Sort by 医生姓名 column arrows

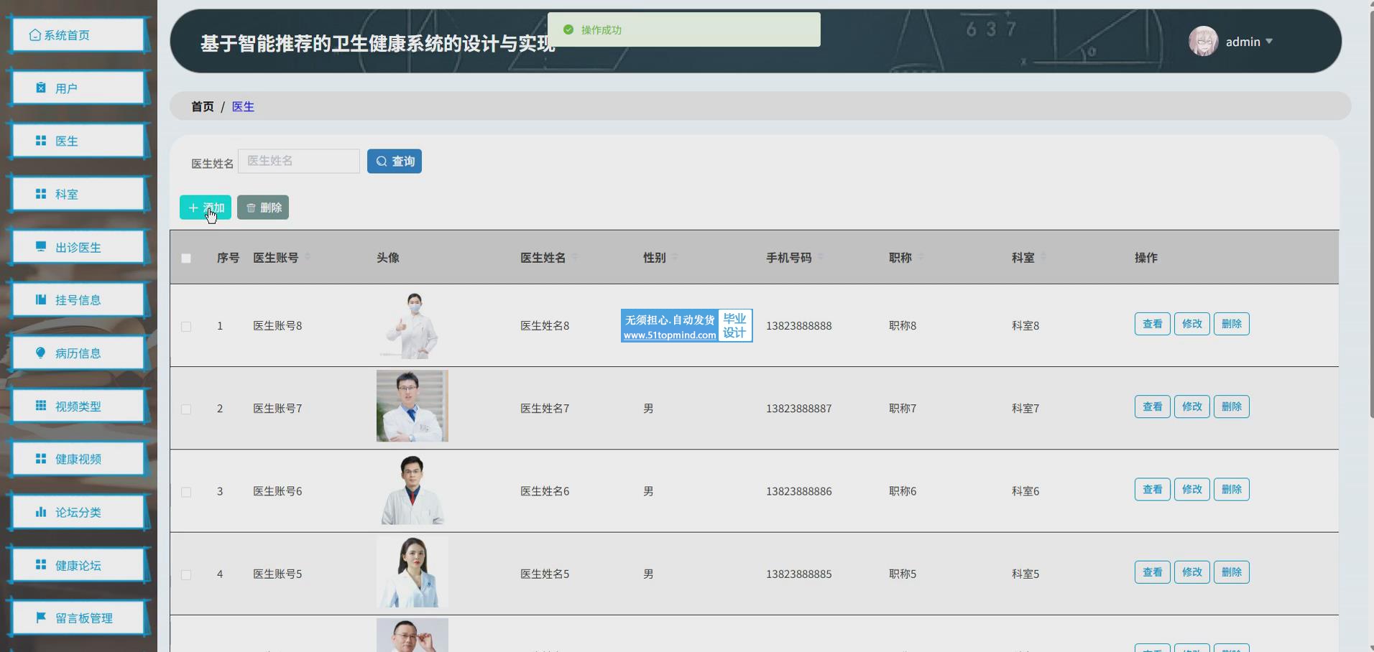pyautogui.click(x=575, y=257)
